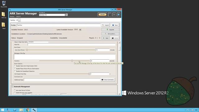This screenshot has height=112, width=199.
Task: Click the settings scrollbar down arrow
Action: pyautogui.click(x=119, y=94)
